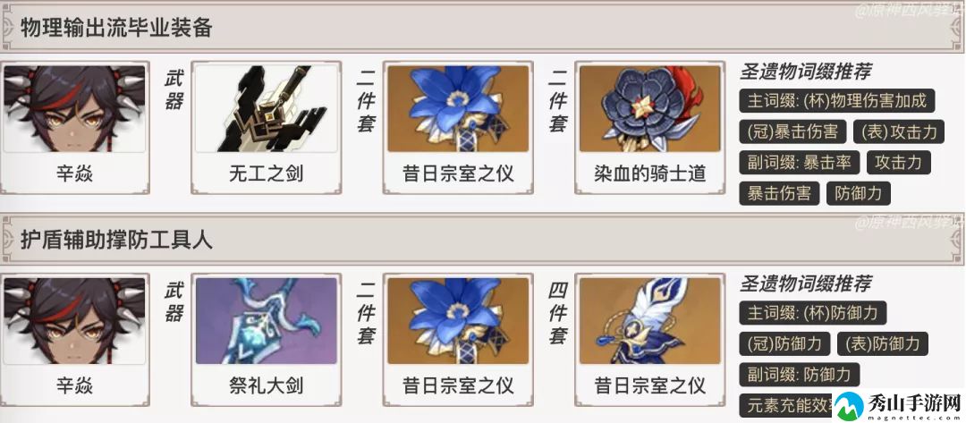
Task: Select the 主词缀: (杯)物理伤害加成 tag
Action: [836, 101]
